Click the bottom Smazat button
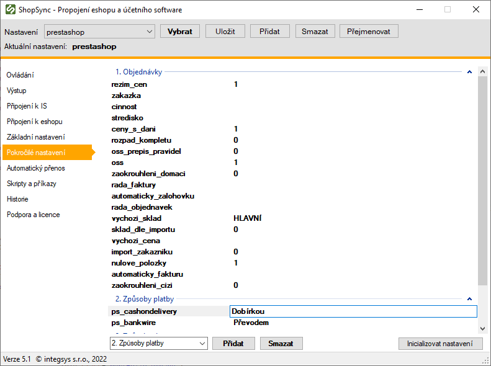Image resolution: width=491 pixels, height=366 pixels. [281, 343]
